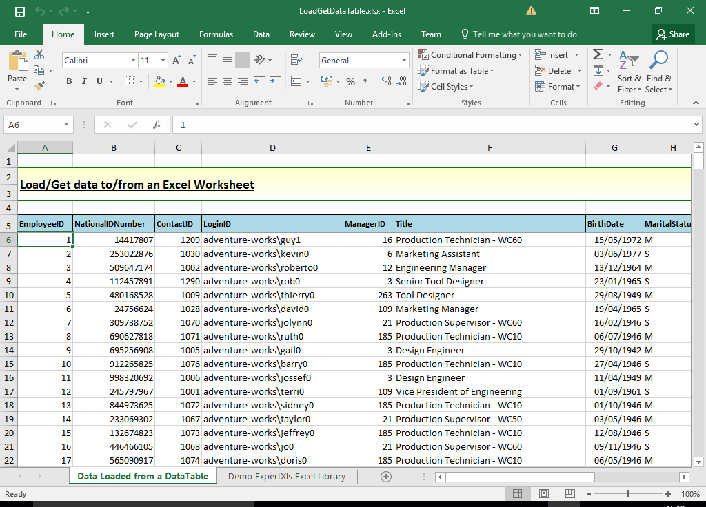This screenshot has height=507, width=706.
Task: Expand the Fill Color dropdown arrow
Action: [x=170, y=81]
